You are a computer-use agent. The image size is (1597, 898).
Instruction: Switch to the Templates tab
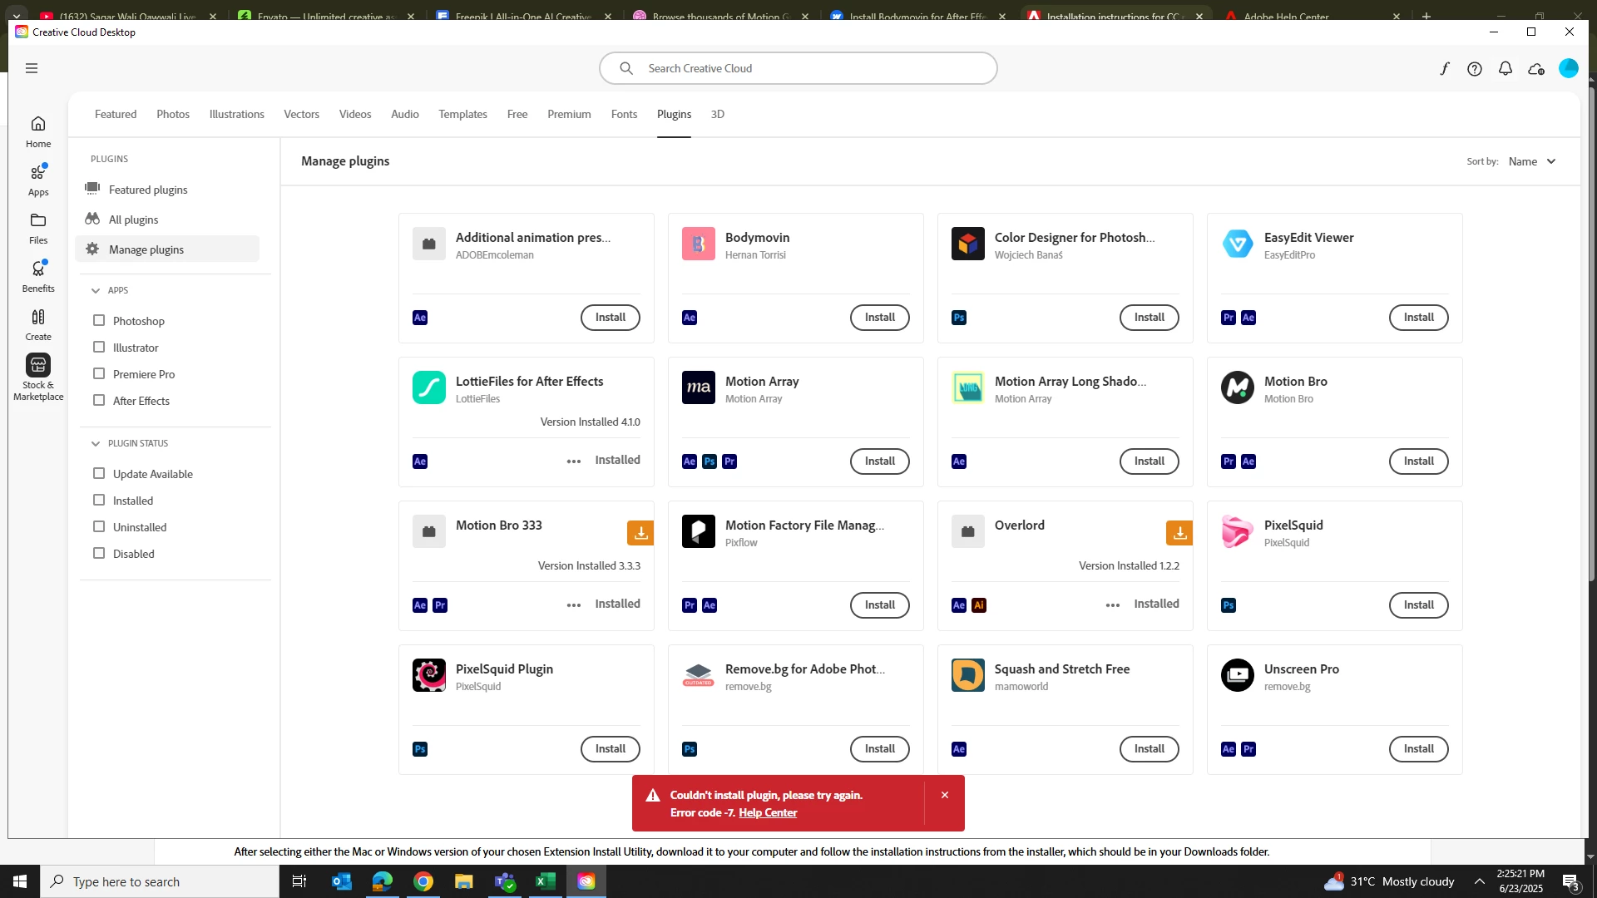point(462,114)
